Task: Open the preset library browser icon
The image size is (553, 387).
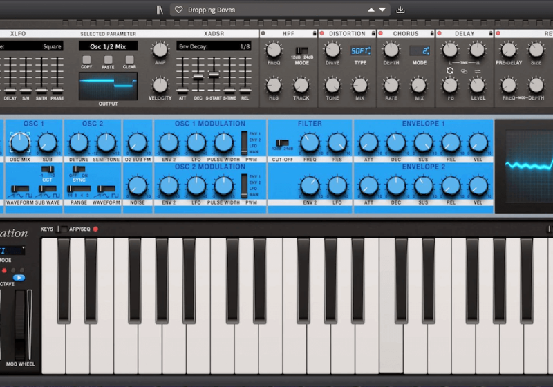Action: pos(160,10)
